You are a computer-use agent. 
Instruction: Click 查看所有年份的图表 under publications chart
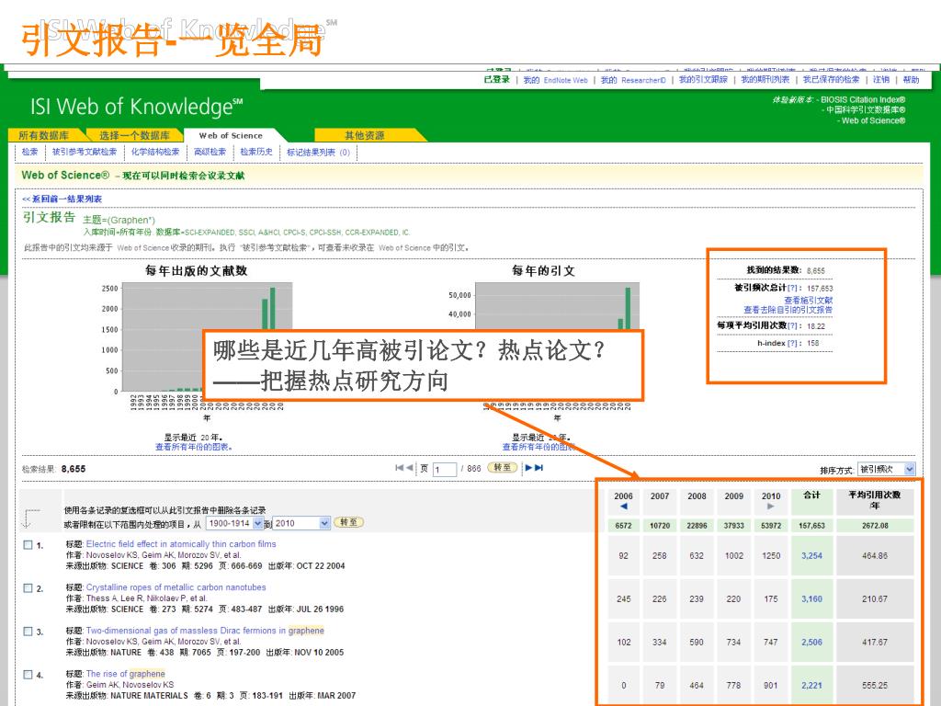coord(193,447)
